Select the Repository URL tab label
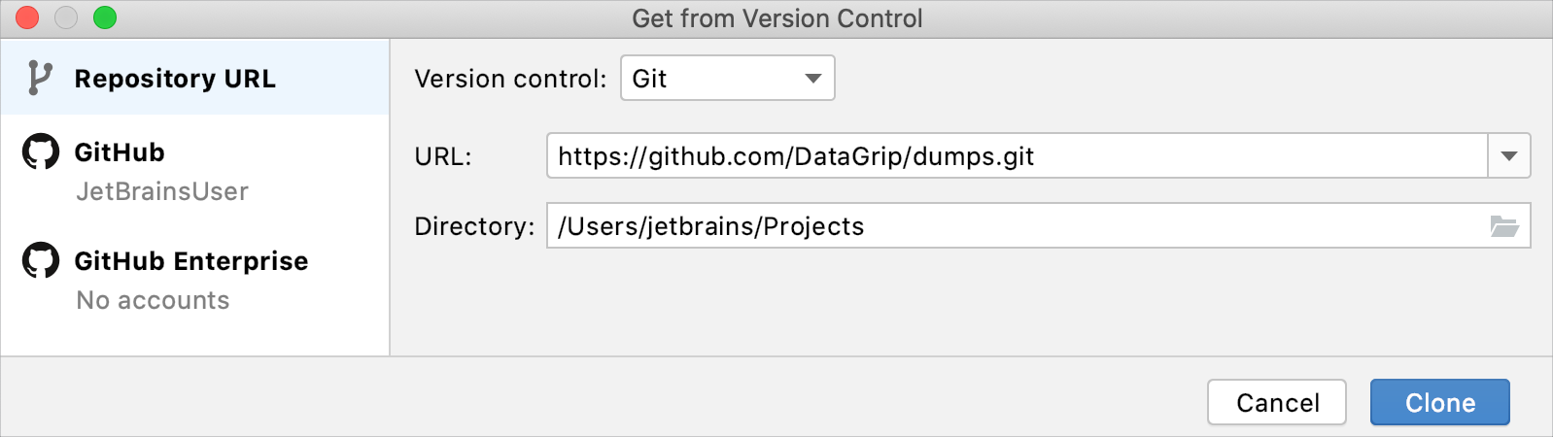 click(175, 79)
